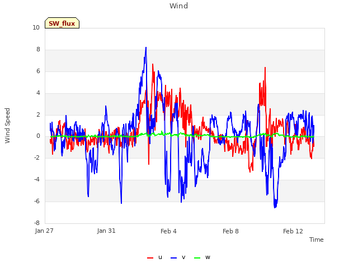Click the y-axis label 4
Screen dimensions: 358x268
tap(38, 93)
